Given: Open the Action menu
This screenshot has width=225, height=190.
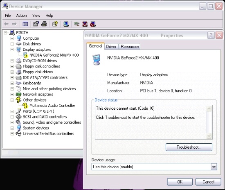Looking at the screenshot, I should point(21,16).
